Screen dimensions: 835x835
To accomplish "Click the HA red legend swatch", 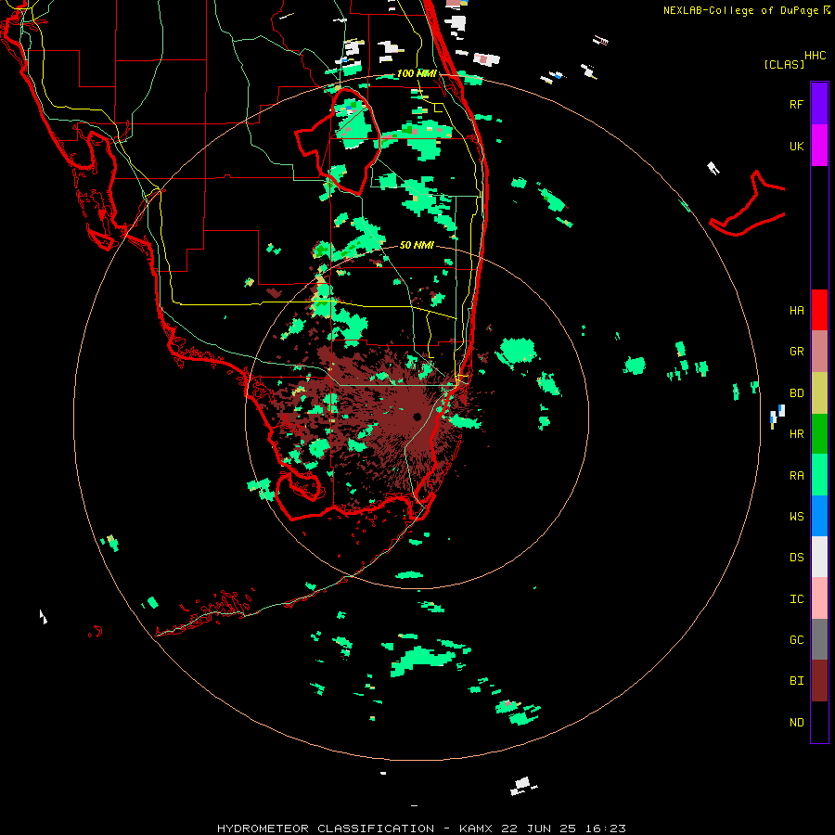I will 819,310.
